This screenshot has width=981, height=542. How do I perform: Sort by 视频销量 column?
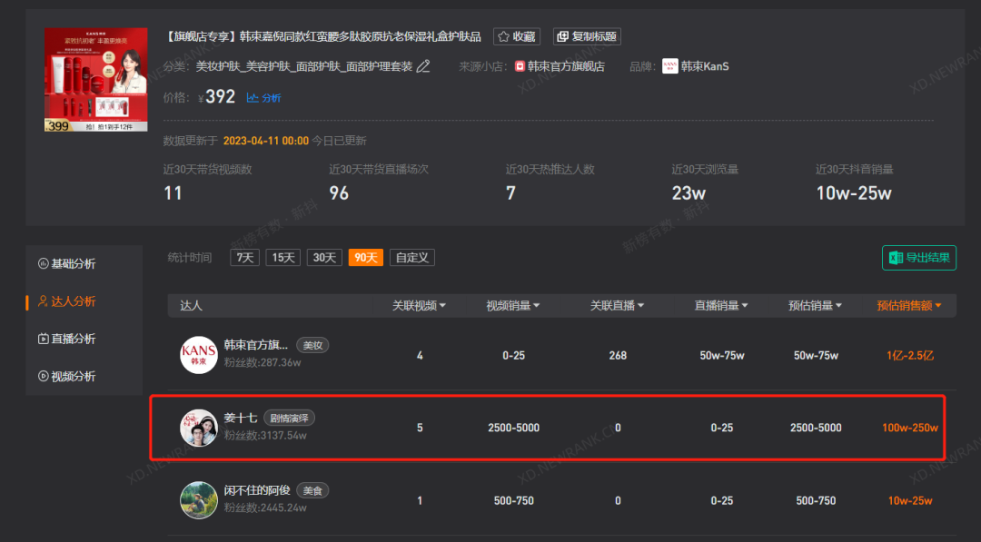click(x=513, y=306)
